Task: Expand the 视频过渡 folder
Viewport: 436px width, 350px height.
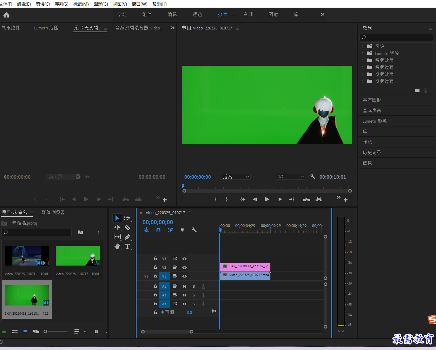Action: point(363,81)
